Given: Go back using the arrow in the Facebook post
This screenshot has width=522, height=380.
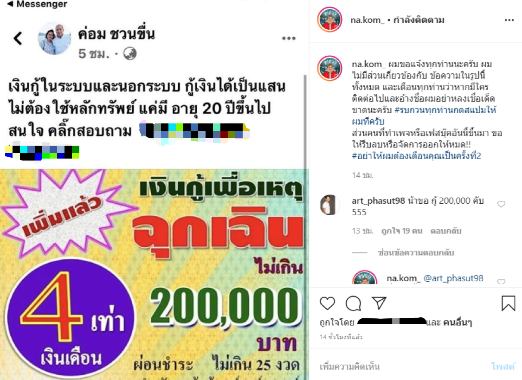Looking at the screenshot, I should 18,38.
